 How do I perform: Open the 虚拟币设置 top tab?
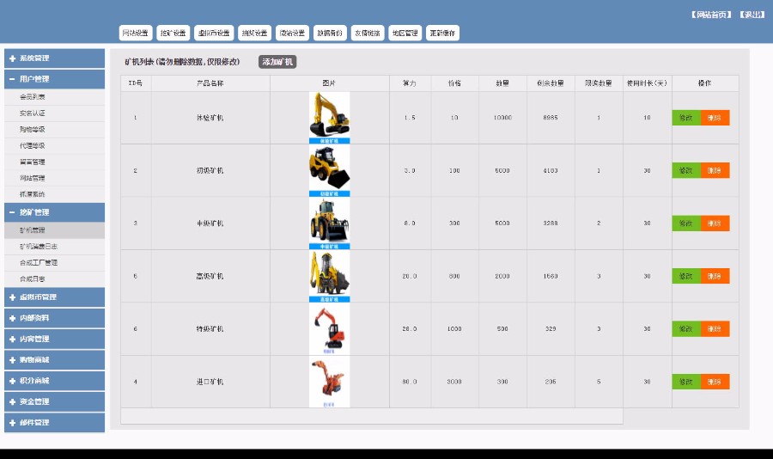(214, 33)
